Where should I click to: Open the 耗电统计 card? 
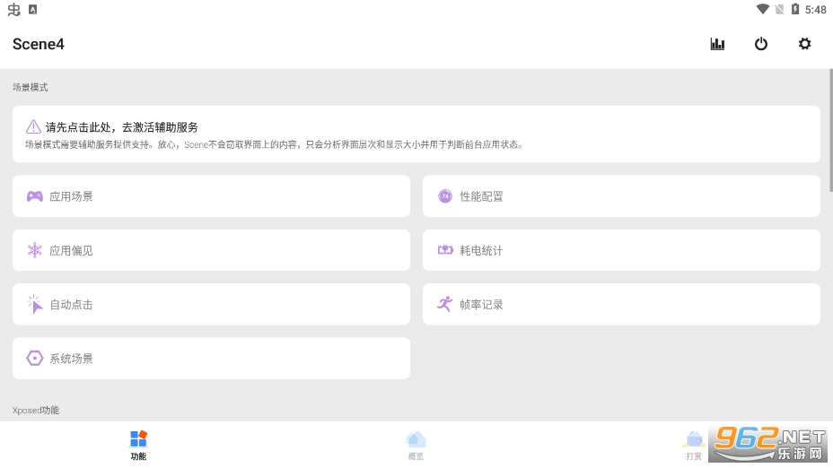[x=621, y=250]
